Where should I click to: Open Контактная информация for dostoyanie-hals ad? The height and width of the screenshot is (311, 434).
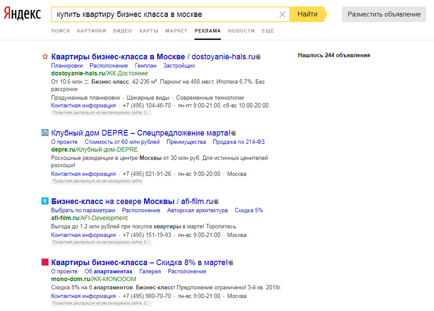click(83, 106)
